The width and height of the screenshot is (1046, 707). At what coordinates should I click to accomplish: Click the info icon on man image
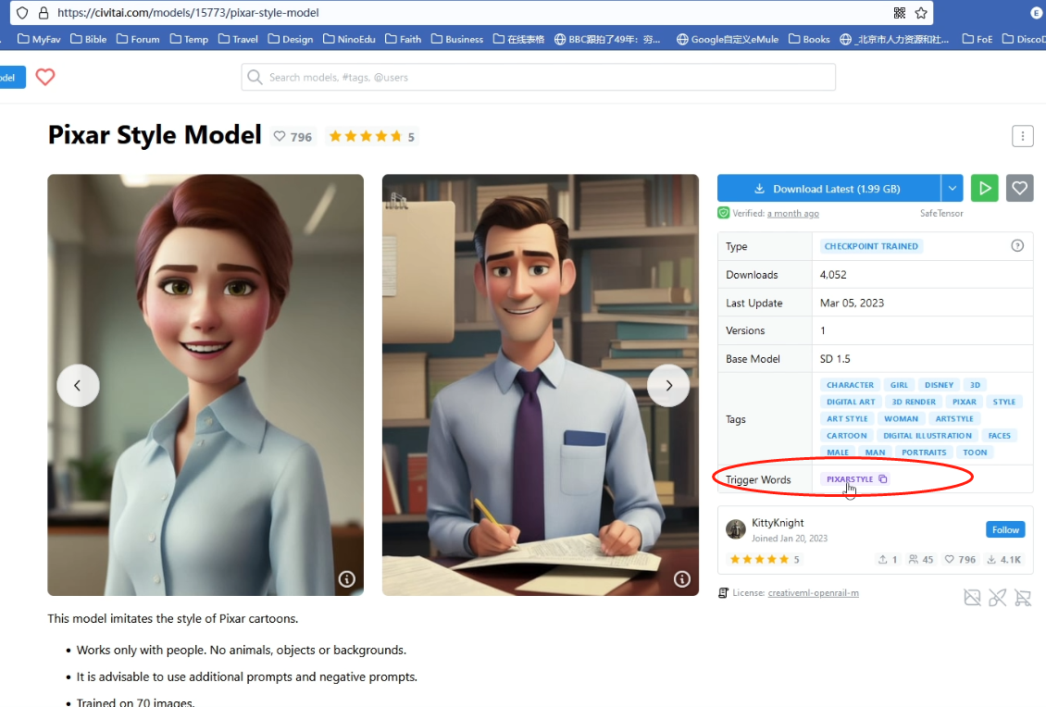point(682,579)
